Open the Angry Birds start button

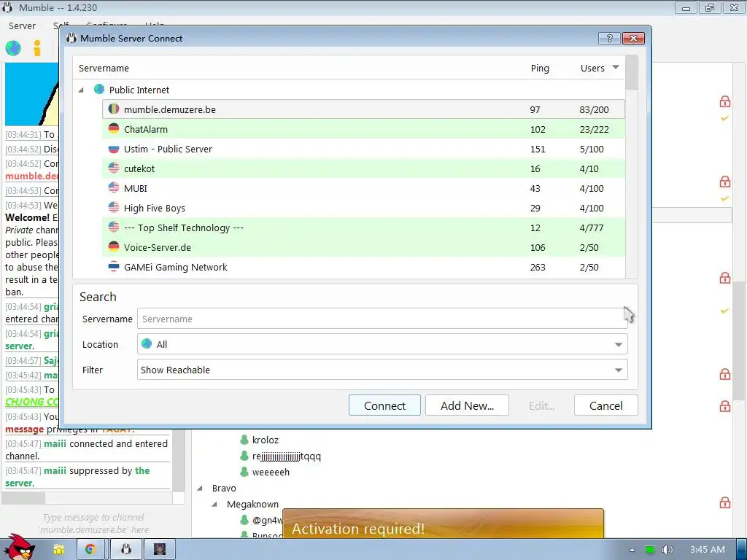pyautogui.click(x=18, y=547)
